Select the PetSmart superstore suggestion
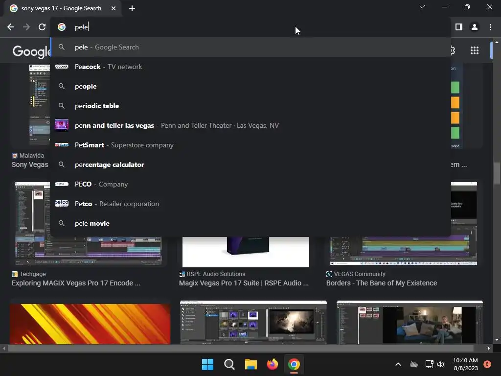 [250, 145]
